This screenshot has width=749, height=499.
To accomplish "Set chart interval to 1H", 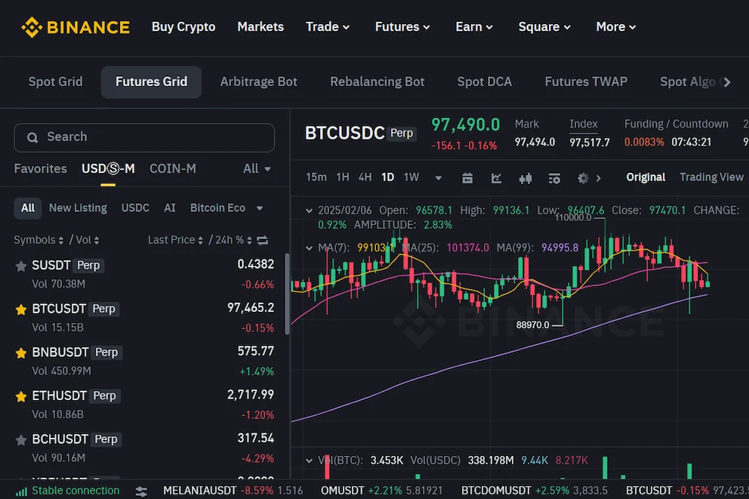I will (x=343, y=177).
